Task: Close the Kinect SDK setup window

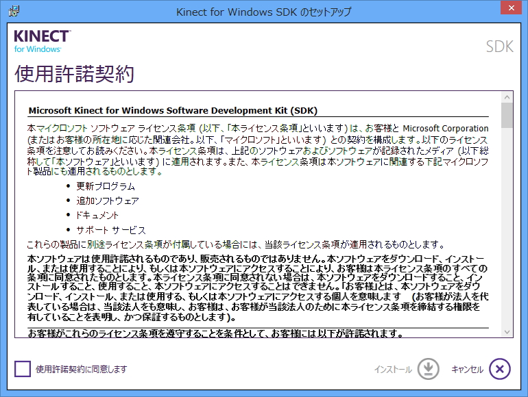Action: pos(511,8)
